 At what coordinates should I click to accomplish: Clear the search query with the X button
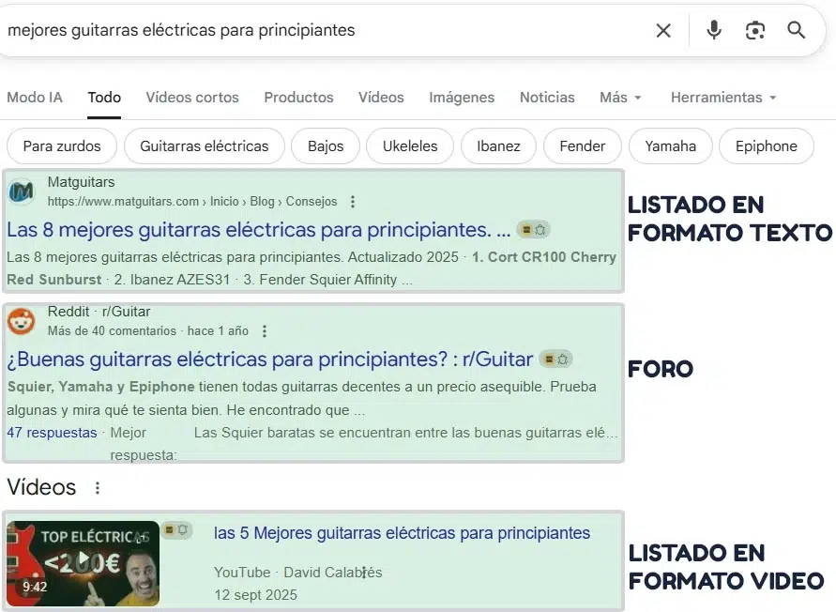click(x=663, y=30)
